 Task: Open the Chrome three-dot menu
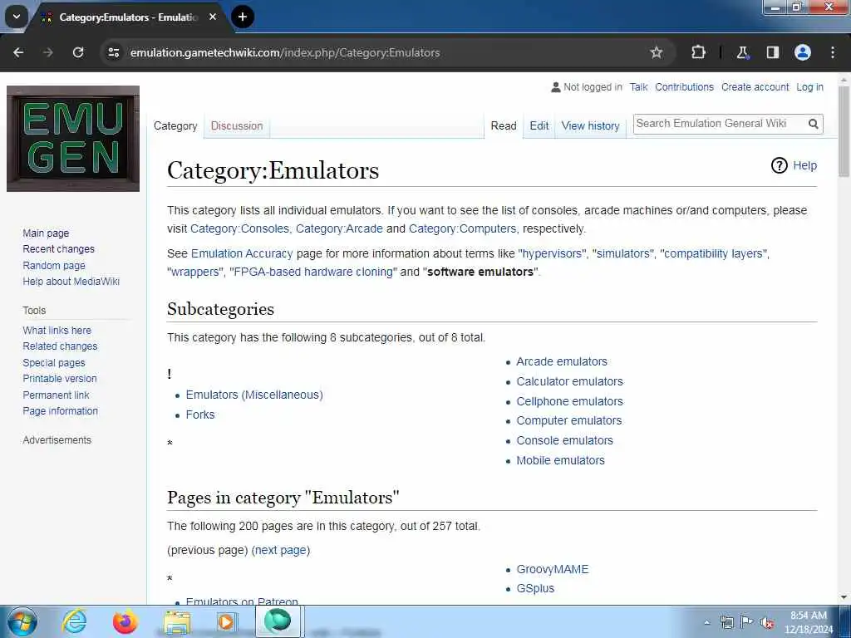[833, 52]
